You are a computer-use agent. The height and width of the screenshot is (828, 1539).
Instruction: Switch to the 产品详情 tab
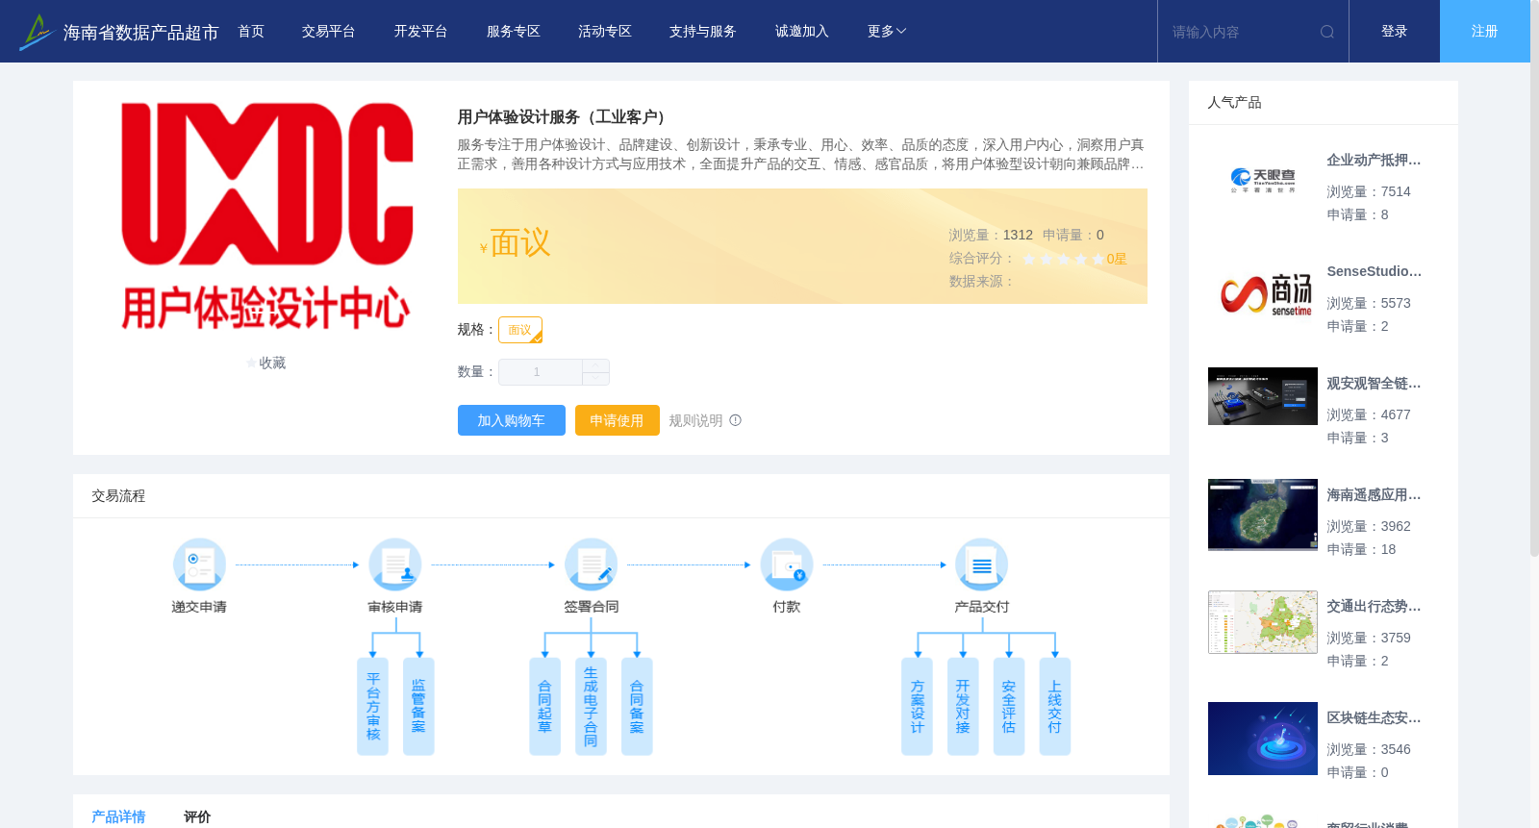(x=118, y=816)
